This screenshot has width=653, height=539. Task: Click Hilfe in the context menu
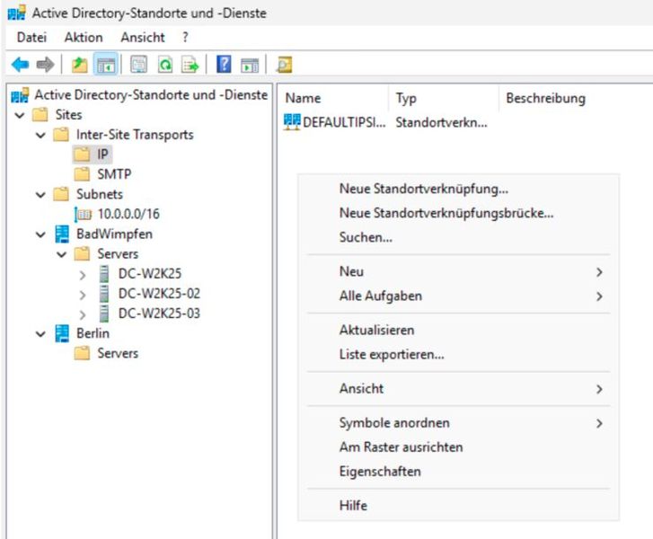point(458,505)
